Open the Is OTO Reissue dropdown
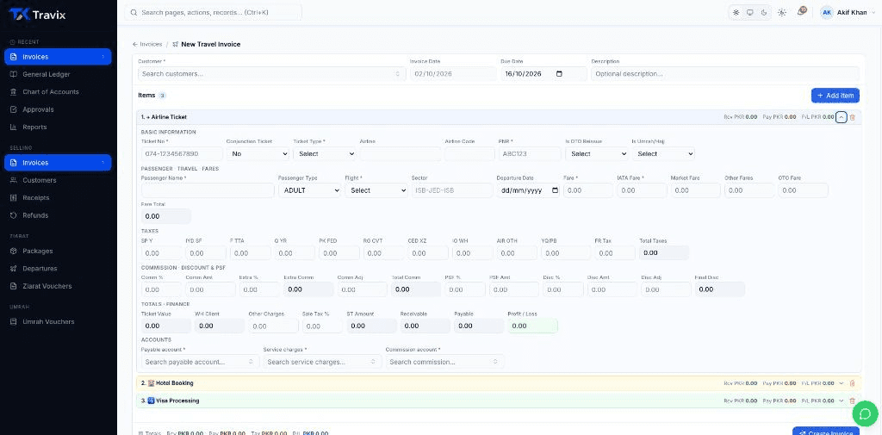This screenshot has width=882, height=435. (597, 153)
